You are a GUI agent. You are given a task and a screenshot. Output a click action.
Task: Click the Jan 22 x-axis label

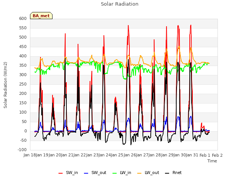click(79, 155)
